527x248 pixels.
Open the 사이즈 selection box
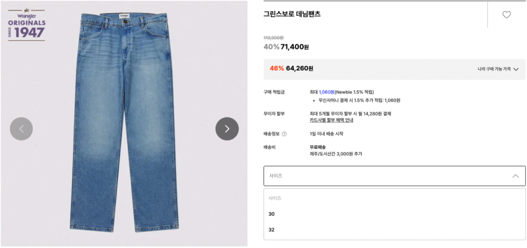394,176
